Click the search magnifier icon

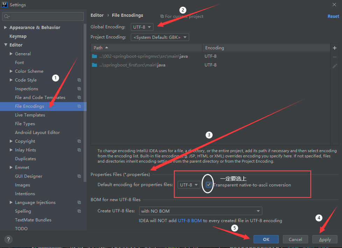click(7, 16)
